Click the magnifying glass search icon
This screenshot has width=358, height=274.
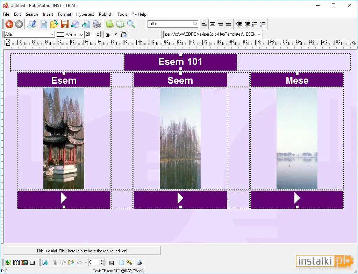(131, 24)
